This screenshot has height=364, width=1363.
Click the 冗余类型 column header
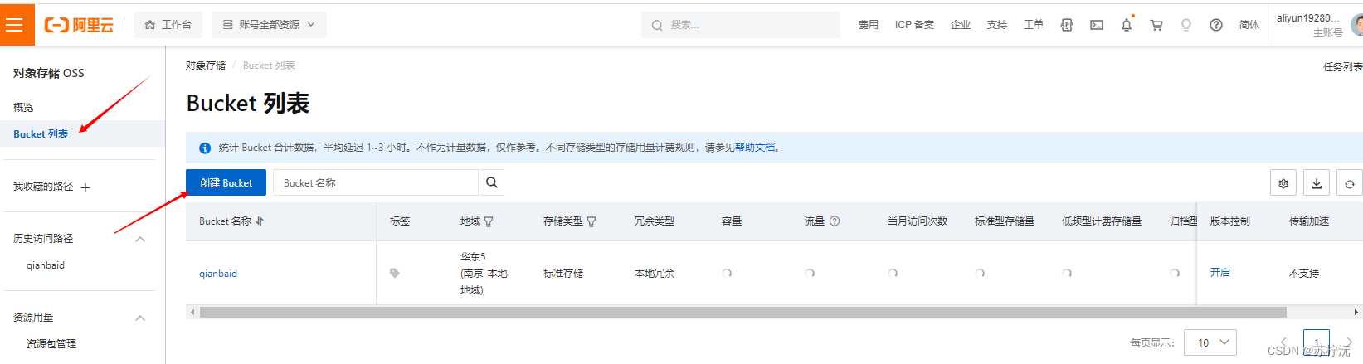[x=655, y=221]
